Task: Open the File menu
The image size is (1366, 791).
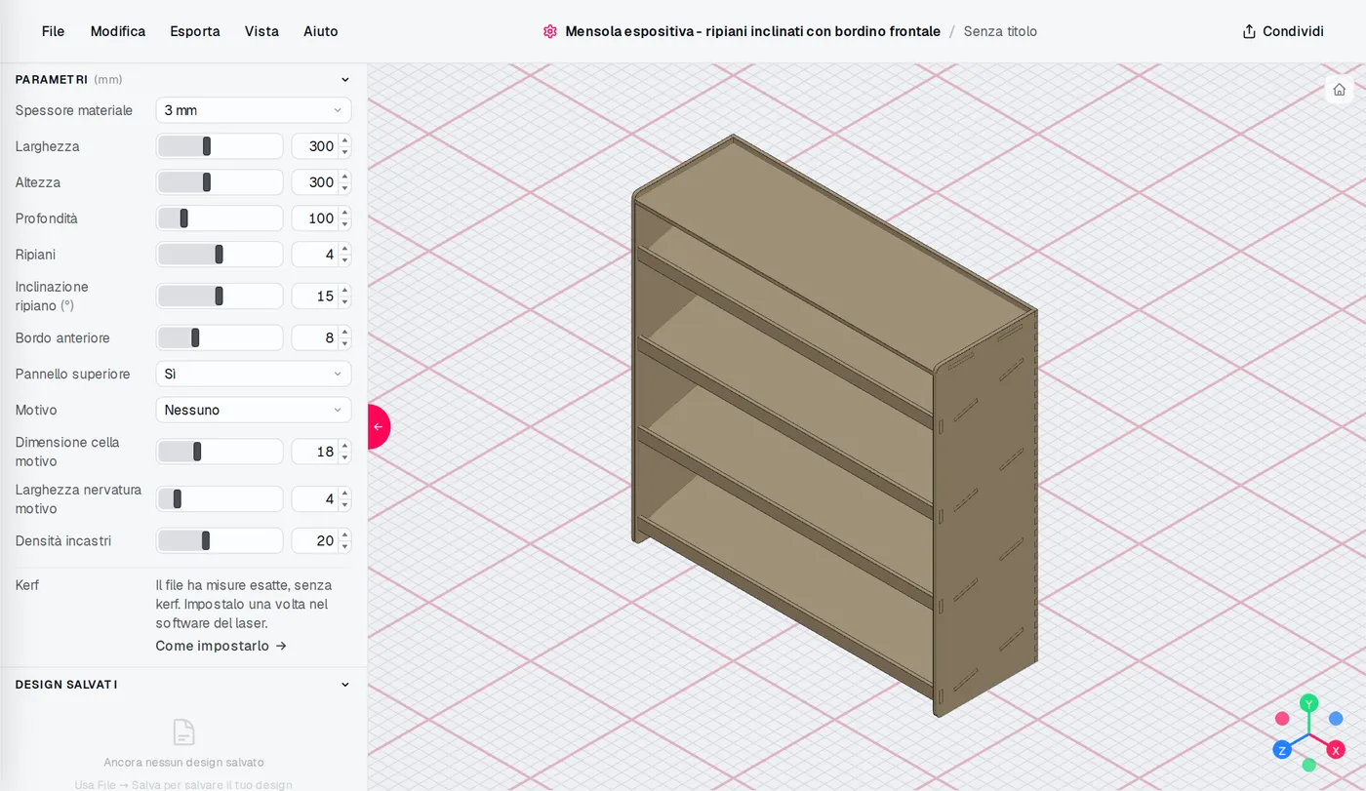Action: (x=54, y=31)
